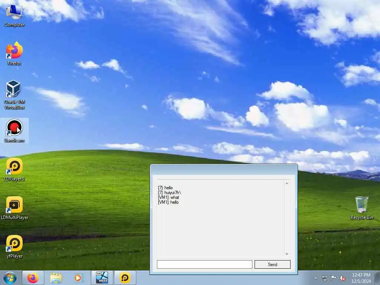Open the Windows Start menu orb
This screenshot has height=285, width=380.
10,278
